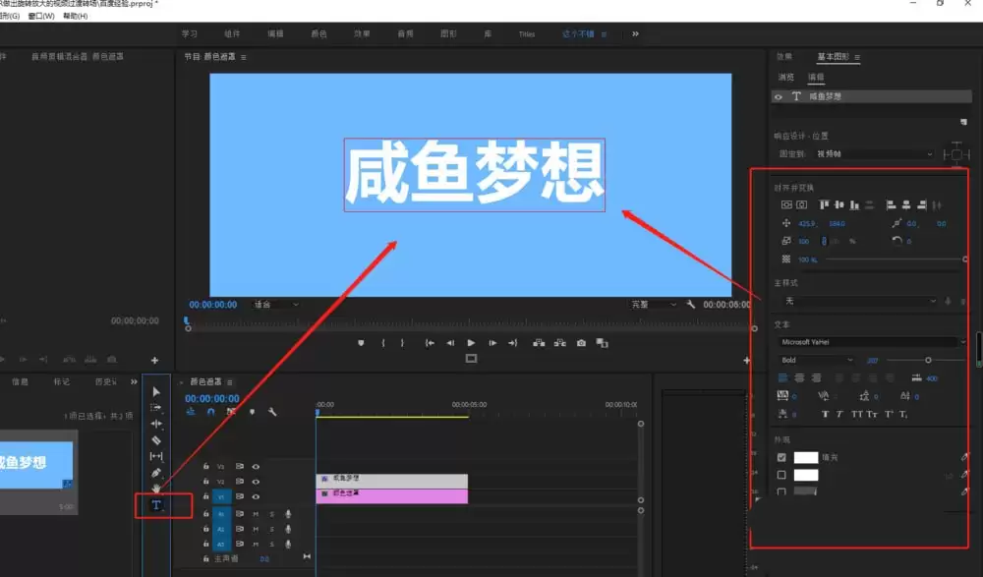The image size is (983, 577).
Task: Mute the A1 audio track
Action: coord(256,515)
